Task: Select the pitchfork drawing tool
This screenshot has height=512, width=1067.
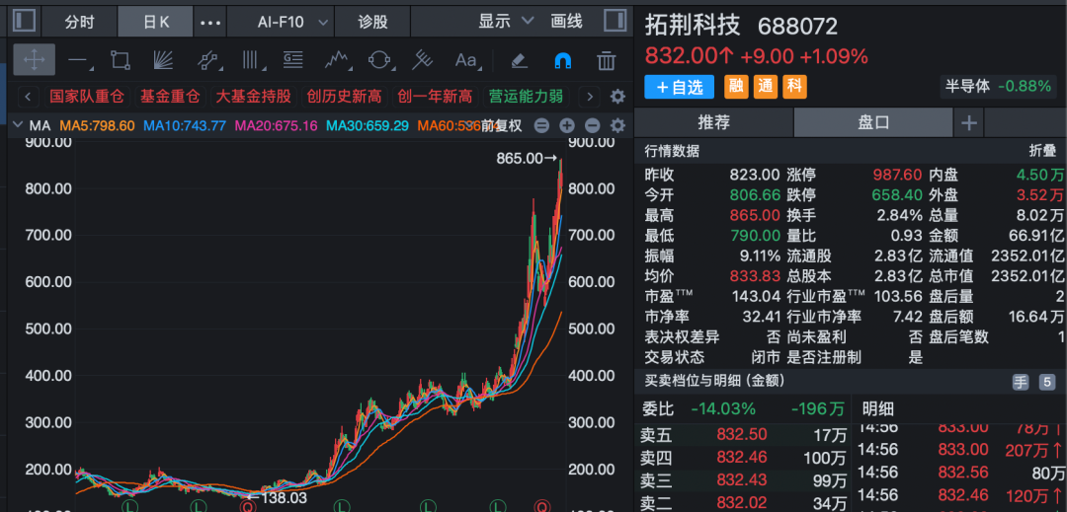Action: [x=423, y=60]
